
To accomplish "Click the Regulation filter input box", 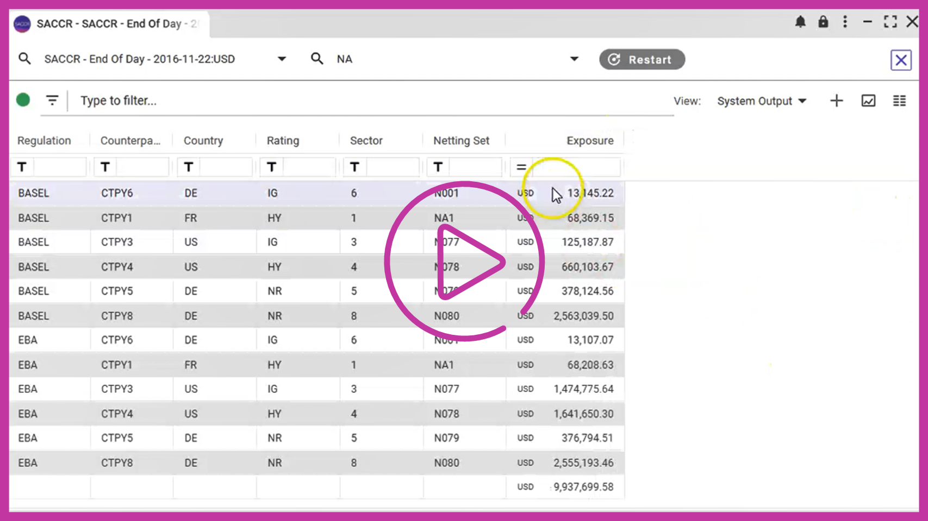I will tap(59, 167).
